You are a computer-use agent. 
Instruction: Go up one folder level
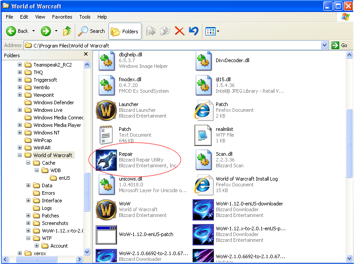(67, 31)
